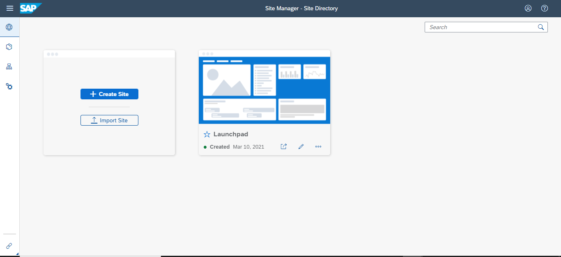Click the Created status label

(220, 147)
